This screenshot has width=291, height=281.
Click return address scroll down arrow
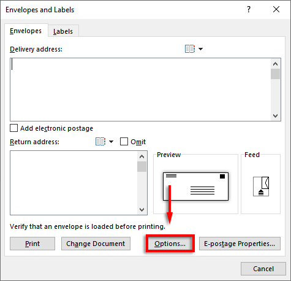(x=142, y=209)
